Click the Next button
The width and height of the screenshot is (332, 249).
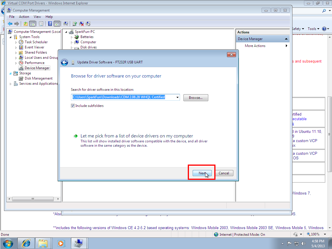202,173
